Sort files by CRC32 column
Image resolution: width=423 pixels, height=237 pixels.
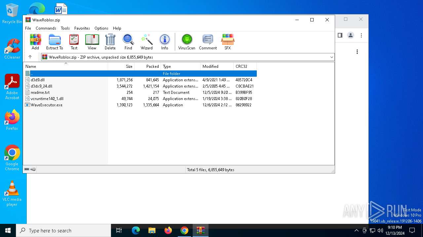click(245, 66)
